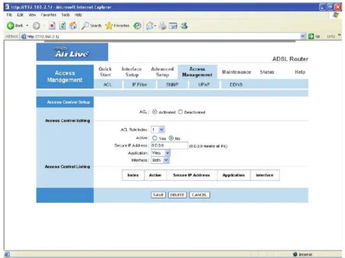
Task: Click the Forward arrow icon
Action: click(x=36, y=26)
